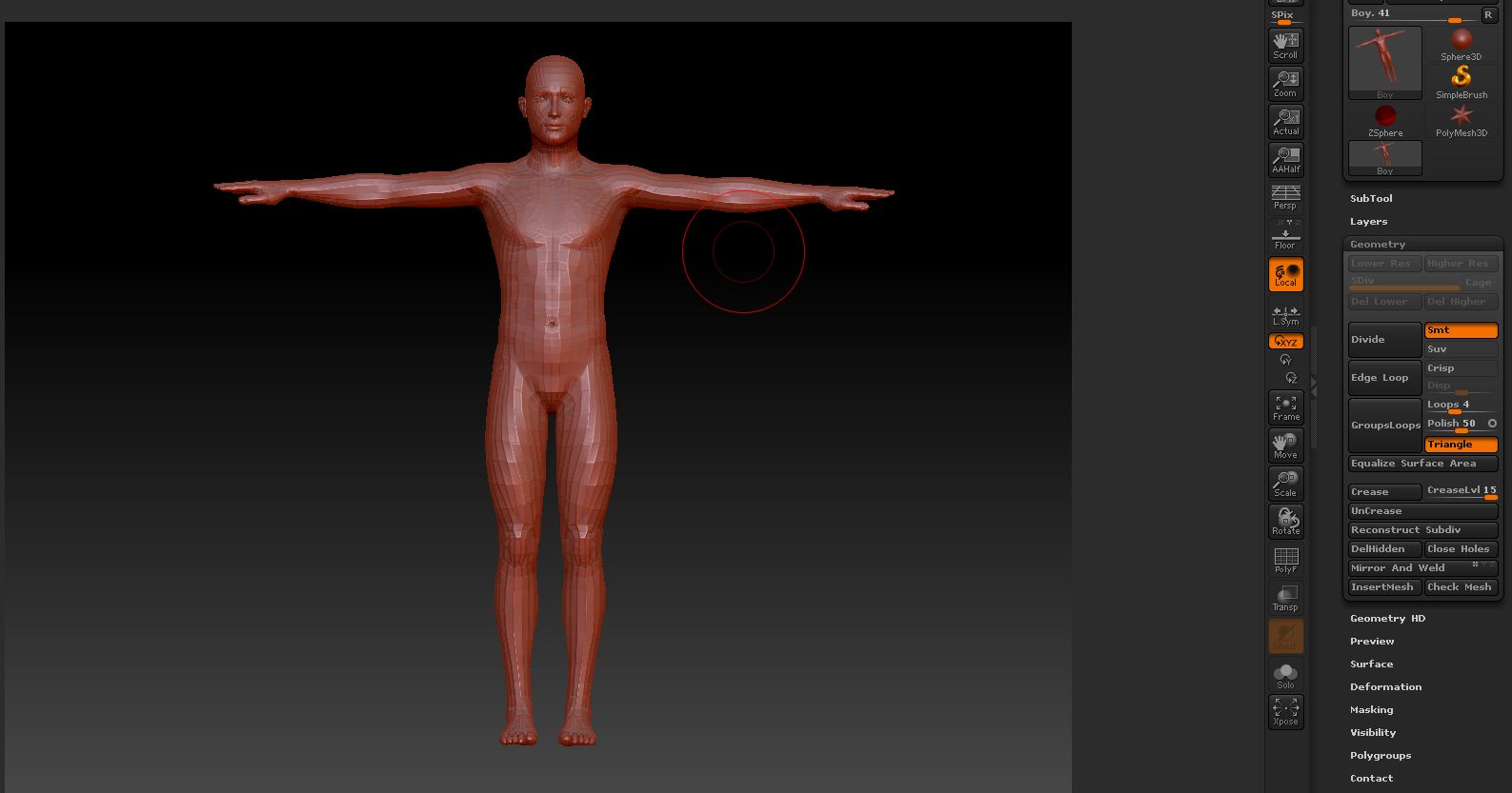This screenshot has height=793, width=1512.
Task: Disable the Triangle option
Action: pyautogui.click(x=1461, y=445)
